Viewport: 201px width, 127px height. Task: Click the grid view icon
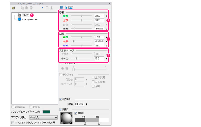(62, 8)
